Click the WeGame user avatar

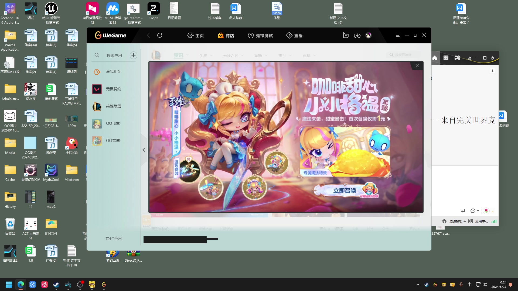tap(369, 35)
